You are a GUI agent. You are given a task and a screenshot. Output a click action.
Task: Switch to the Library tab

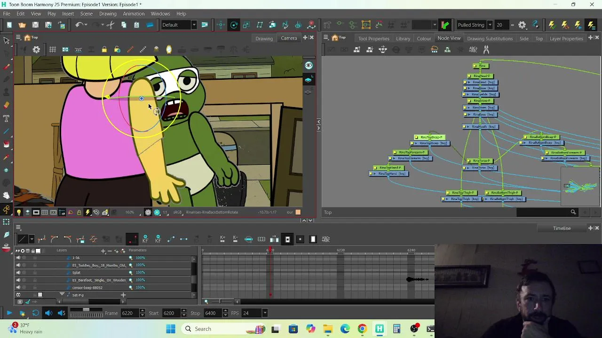(403, 38)
